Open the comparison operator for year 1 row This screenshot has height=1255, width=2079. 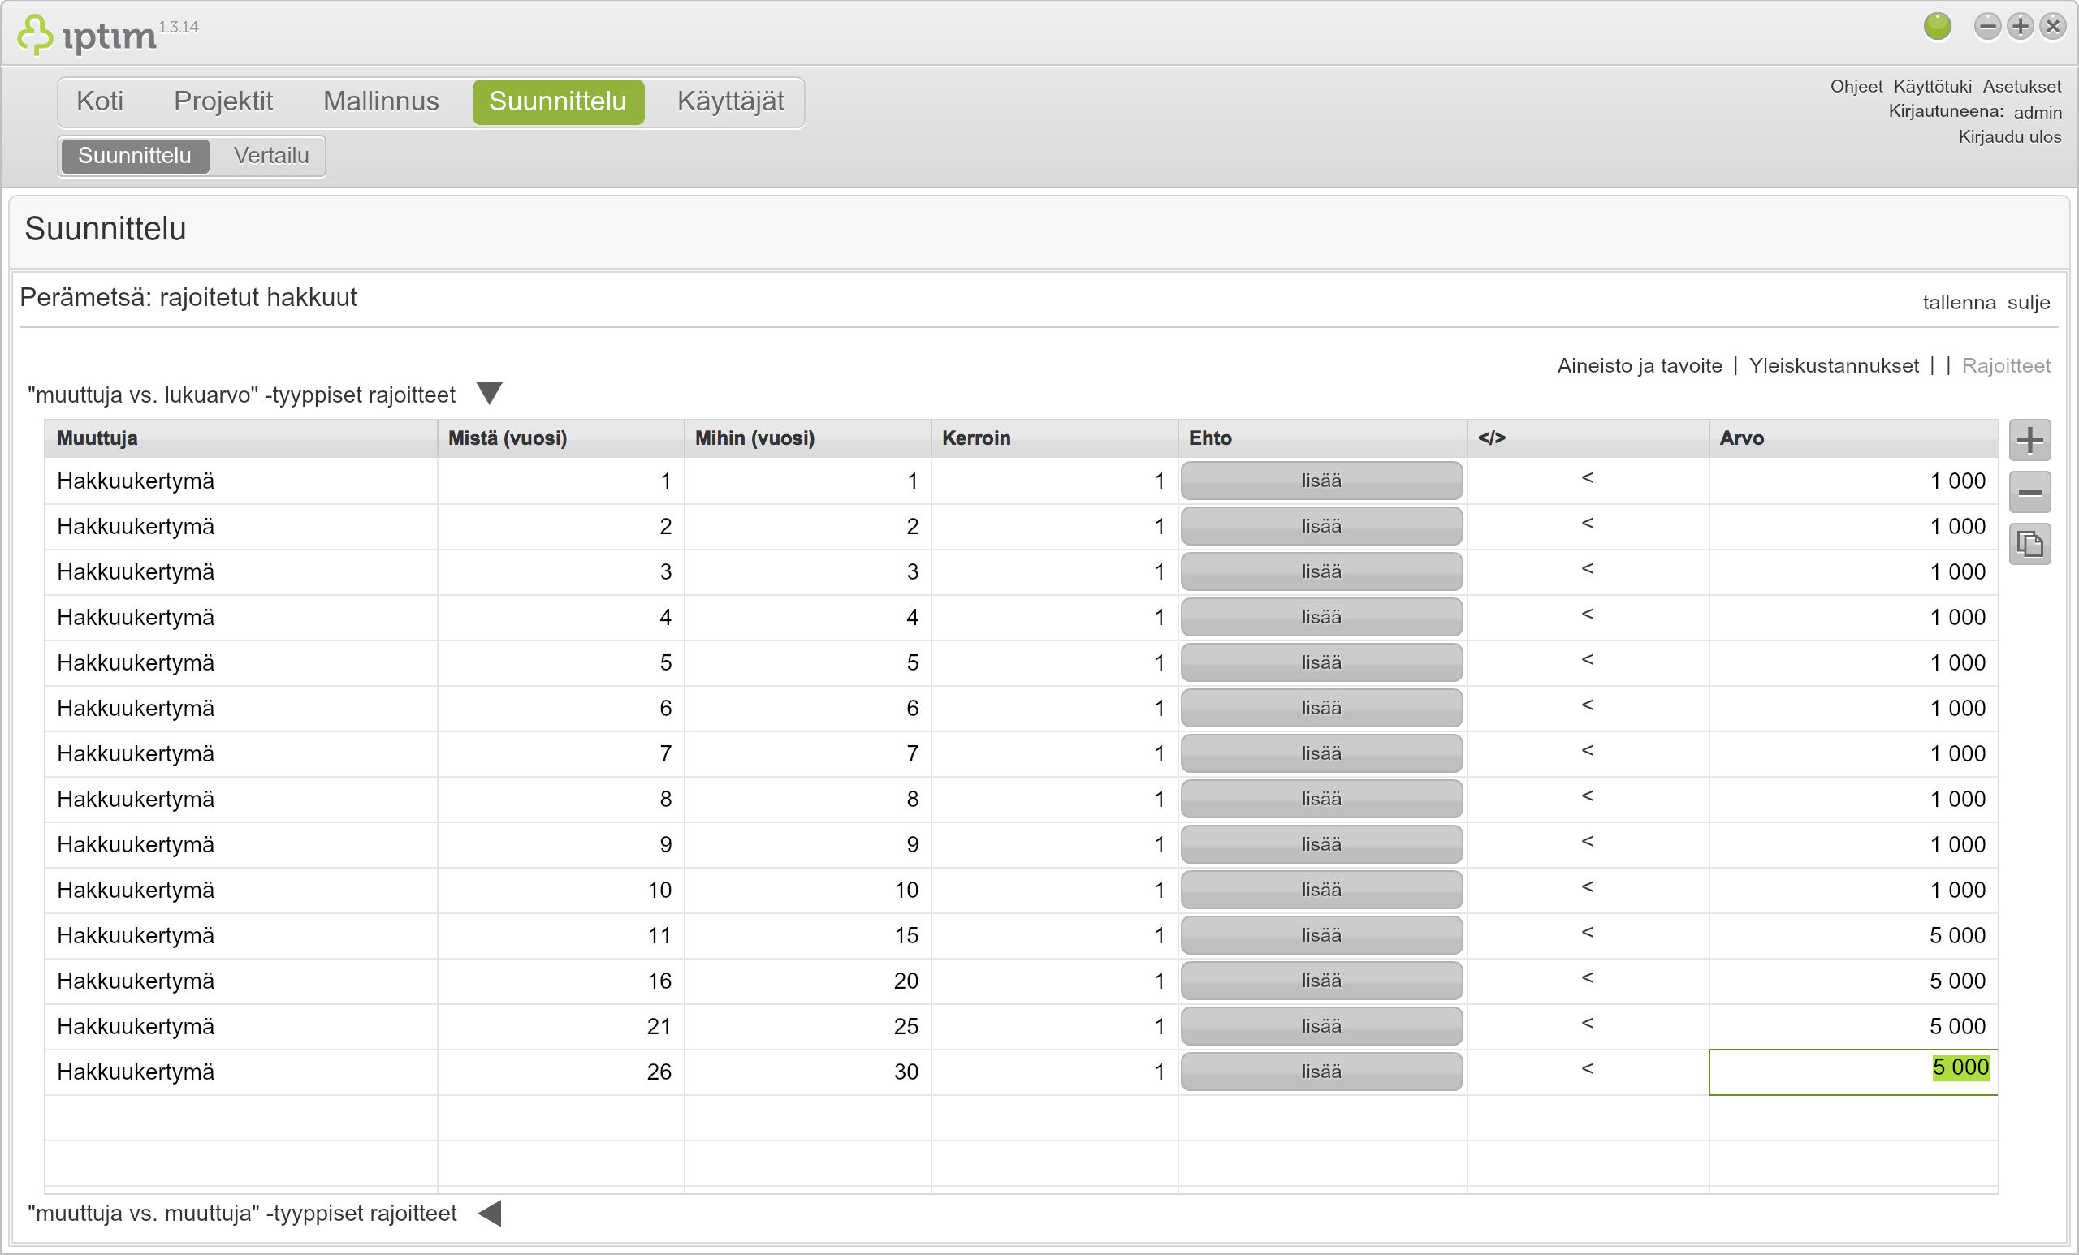click(x=1587, y=479)
